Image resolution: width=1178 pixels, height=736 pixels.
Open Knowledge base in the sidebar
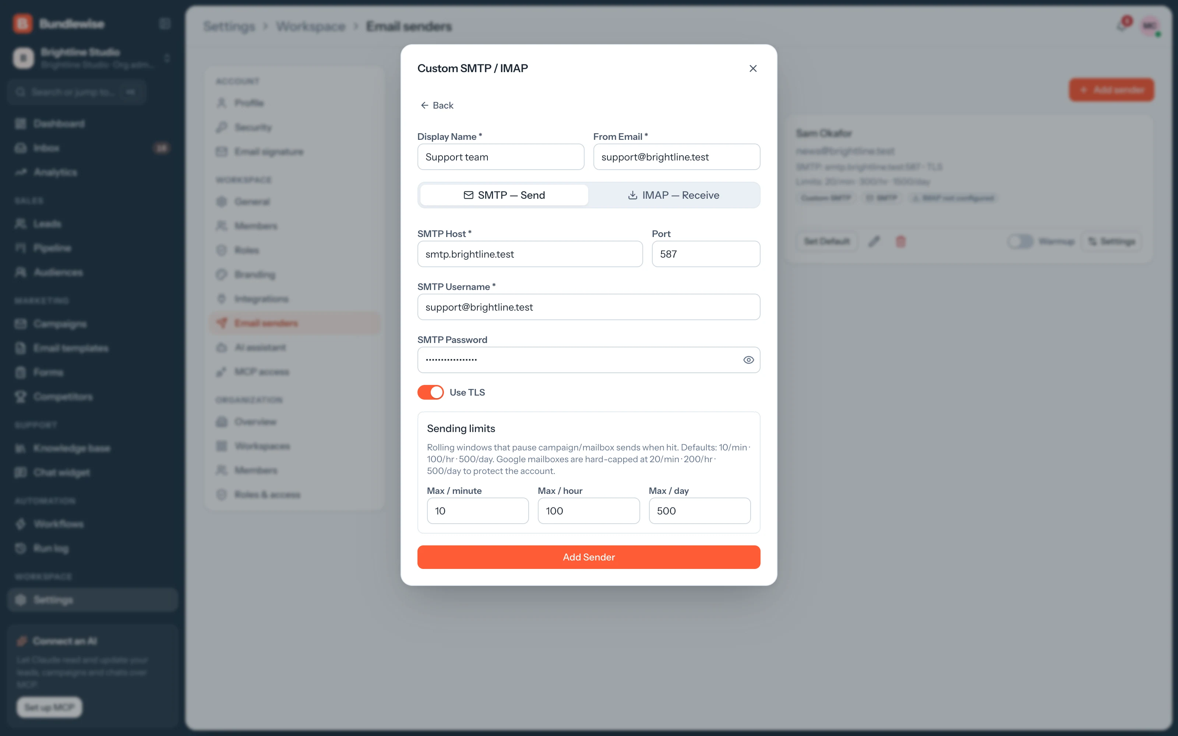pyautogui.click(x=92, y=448)
